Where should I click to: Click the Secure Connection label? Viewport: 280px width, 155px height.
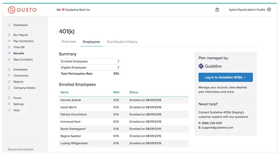click(20, 149)
